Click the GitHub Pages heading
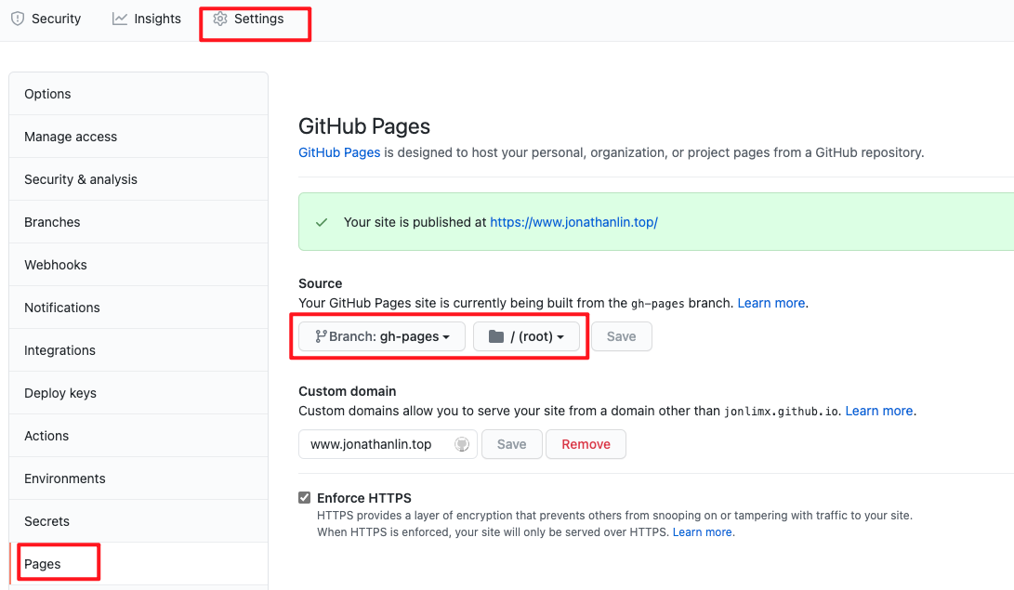Image resolution: width=1014 pixels, height=590 pixels. (x=364, y=126)
